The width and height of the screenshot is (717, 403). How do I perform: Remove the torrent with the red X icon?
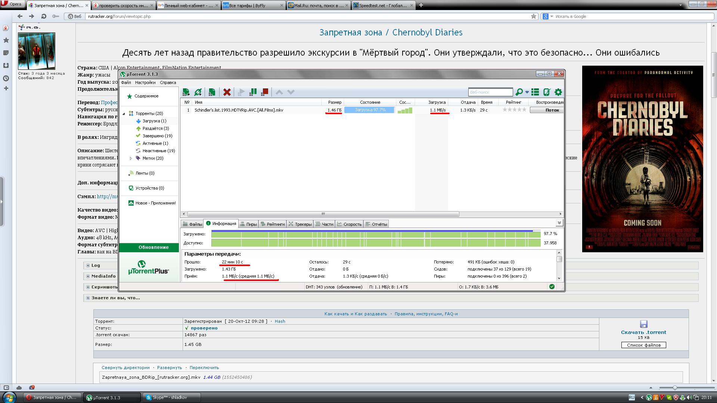pos(227,92)
